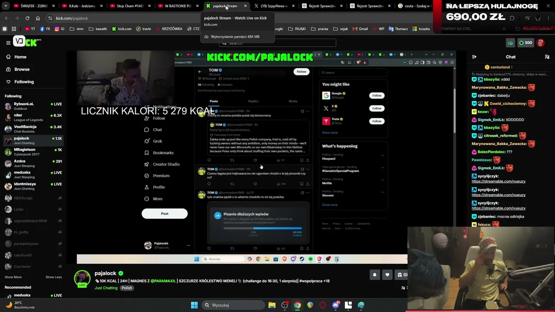
Task: Open Opera browser from the taskbar
Action: point(323,305)
